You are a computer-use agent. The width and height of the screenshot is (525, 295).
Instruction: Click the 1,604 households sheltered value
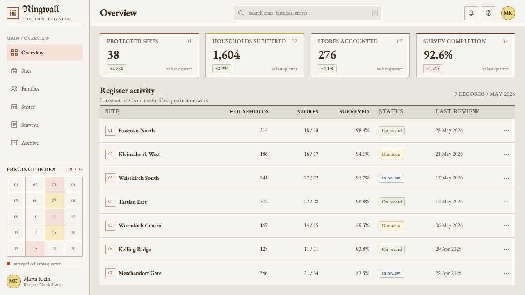point(226,55)
